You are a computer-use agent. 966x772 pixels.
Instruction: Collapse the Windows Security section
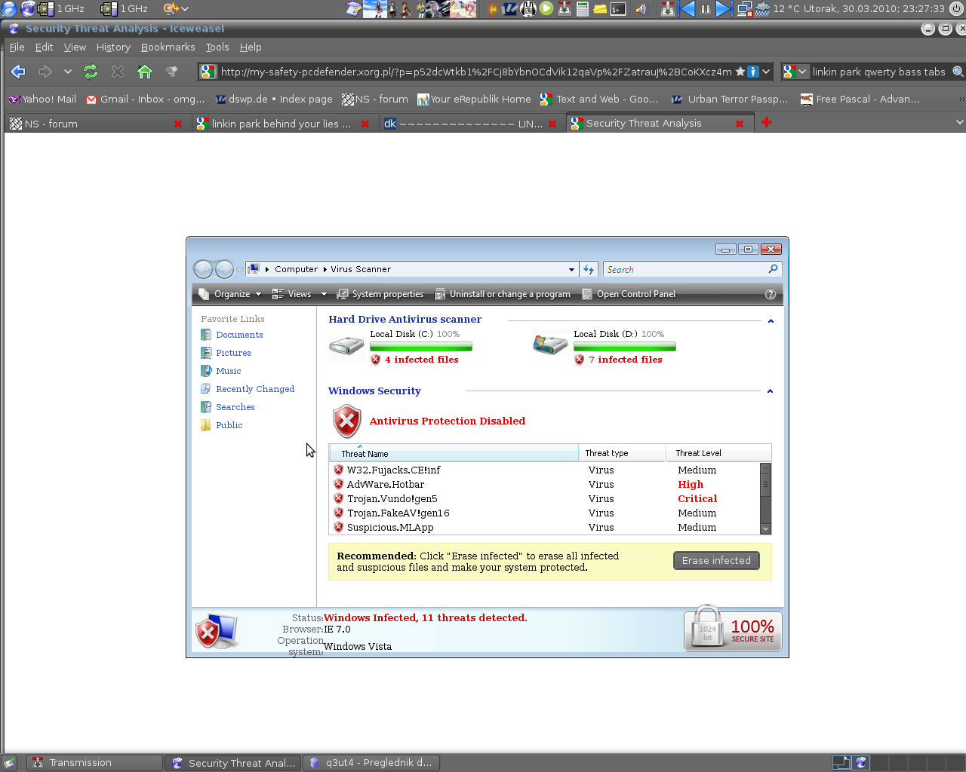coord(770,391)
